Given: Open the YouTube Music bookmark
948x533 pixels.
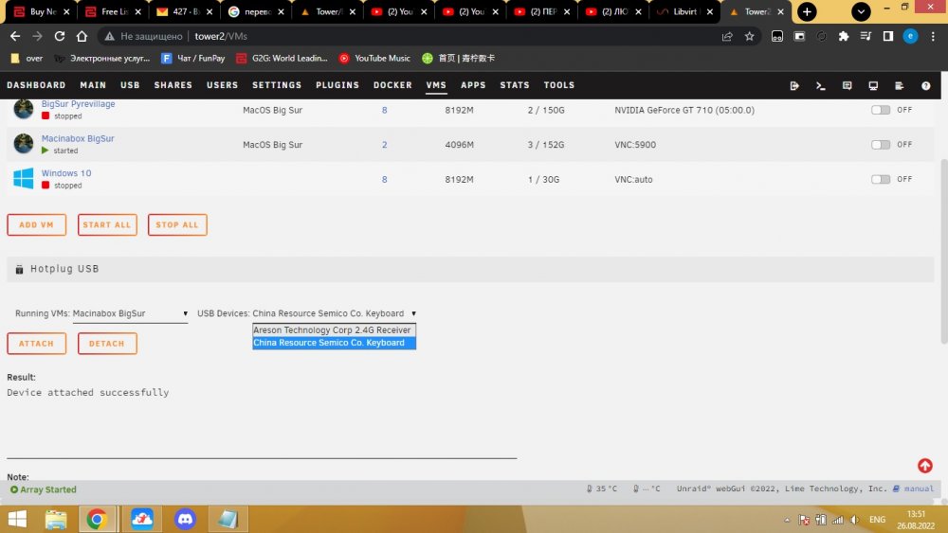Looking at the screenshot, I should coord(374,58).
